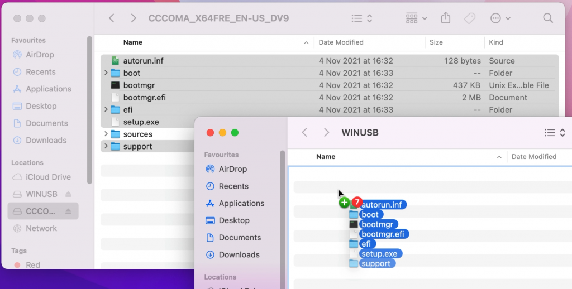Screen dimensions: 572x289
Task: Open iCloud Drive in the CCCOMA window sidebar
Action: tap(41, 177)
